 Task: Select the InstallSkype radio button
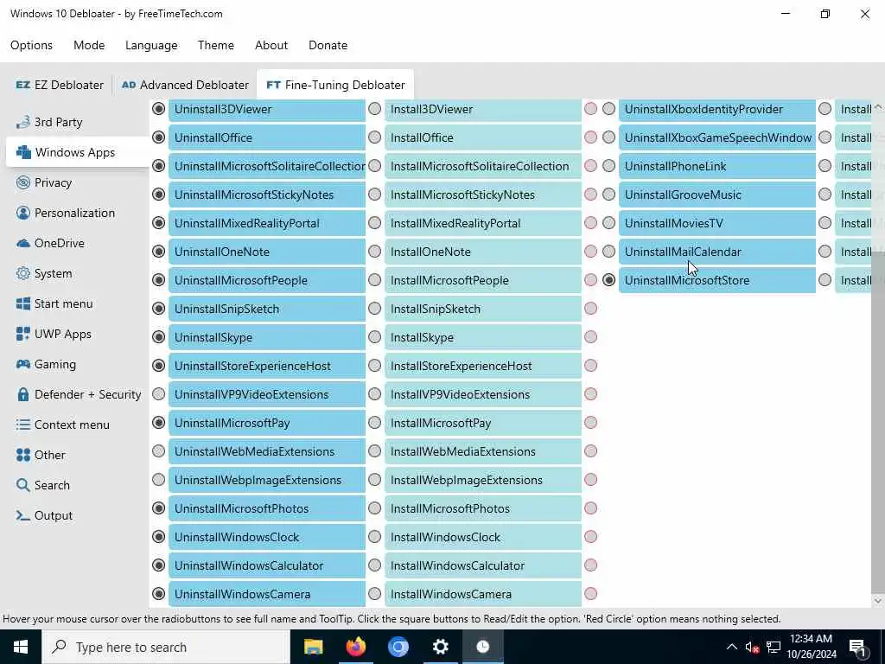point(375,336)
